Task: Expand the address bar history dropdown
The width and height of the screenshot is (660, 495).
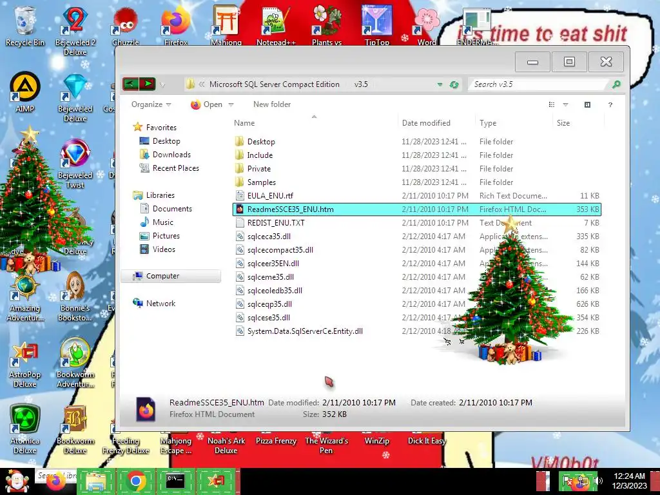Action: point(440,84)
